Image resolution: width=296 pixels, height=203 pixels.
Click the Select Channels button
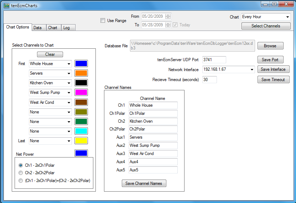click(x=266, y=26)
